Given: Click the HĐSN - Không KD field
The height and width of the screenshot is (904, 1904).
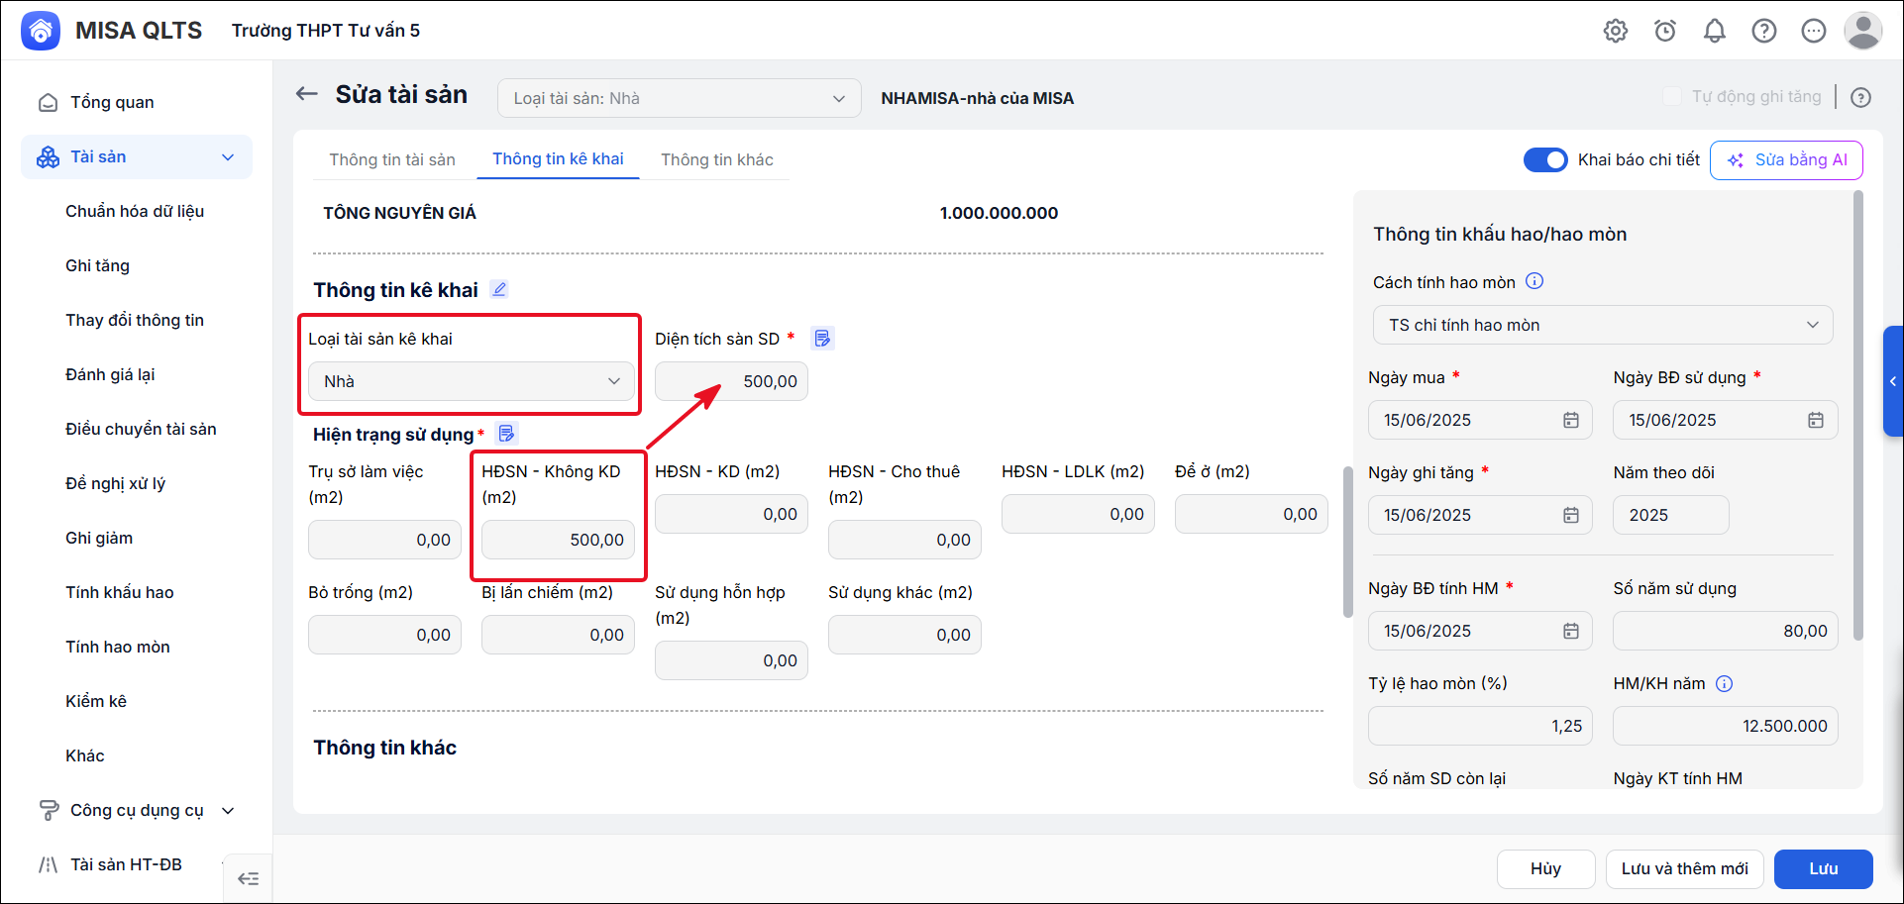Looking at the screenshot, I should tap(558, 540).
